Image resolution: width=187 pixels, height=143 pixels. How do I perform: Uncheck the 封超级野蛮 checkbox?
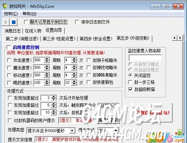pos(130,89)
